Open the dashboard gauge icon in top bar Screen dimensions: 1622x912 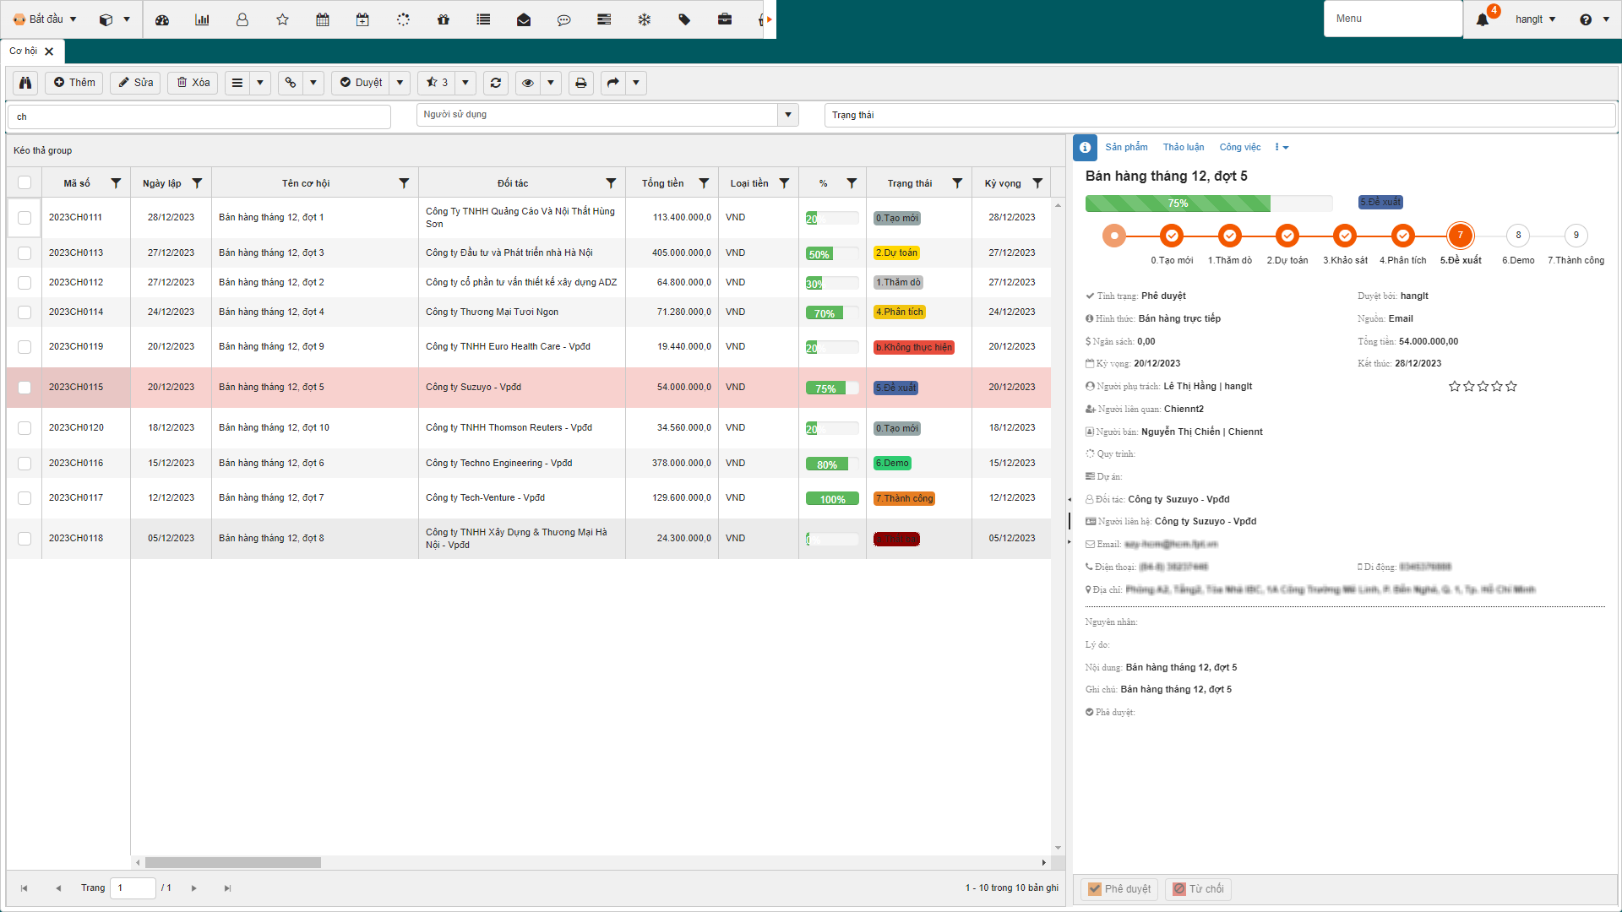point(162,19)
